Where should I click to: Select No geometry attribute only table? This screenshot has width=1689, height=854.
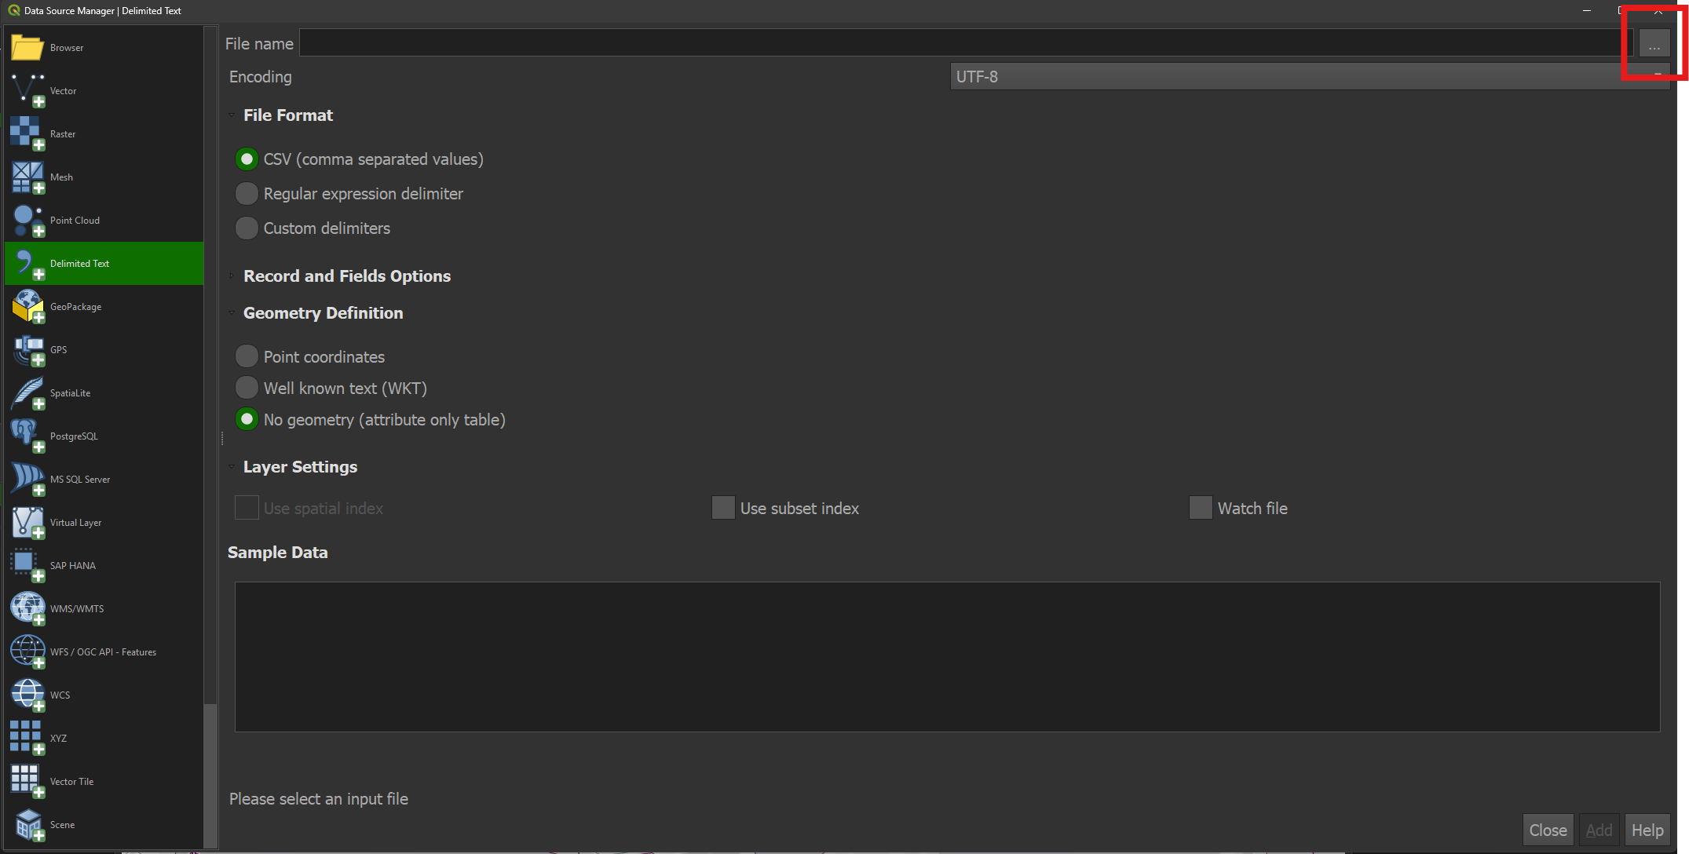[247, 419]
